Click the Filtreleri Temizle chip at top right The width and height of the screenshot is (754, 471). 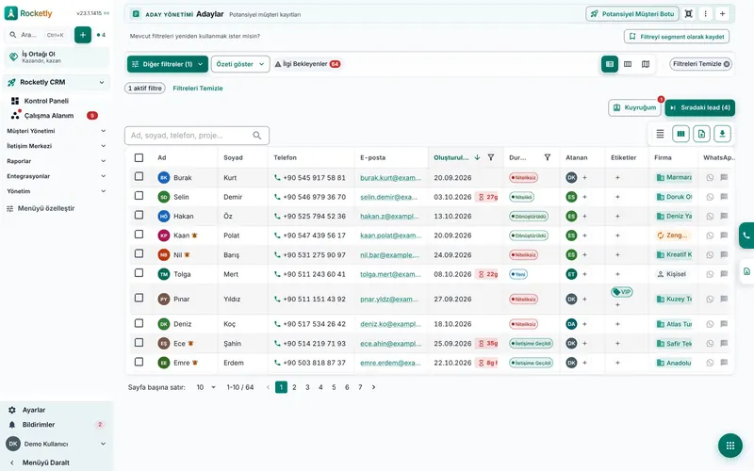700,64
